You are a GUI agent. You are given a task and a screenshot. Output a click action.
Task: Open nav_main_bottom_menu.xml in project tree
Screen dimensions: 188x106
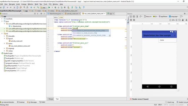pos(20,46)
